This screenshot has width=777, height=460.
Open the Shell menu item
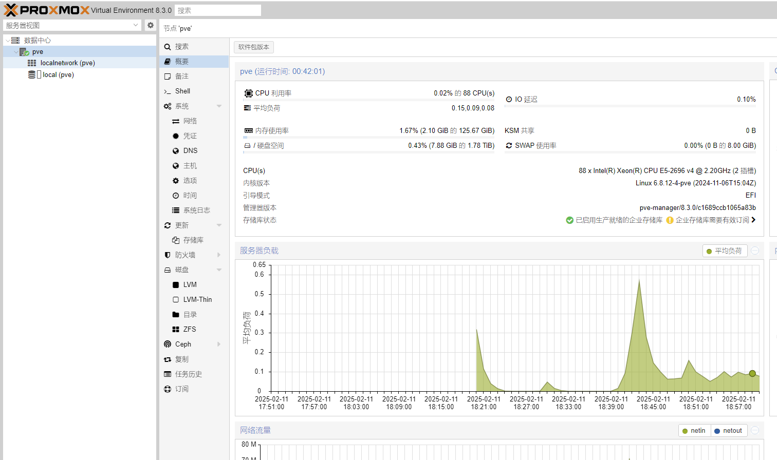194,91
